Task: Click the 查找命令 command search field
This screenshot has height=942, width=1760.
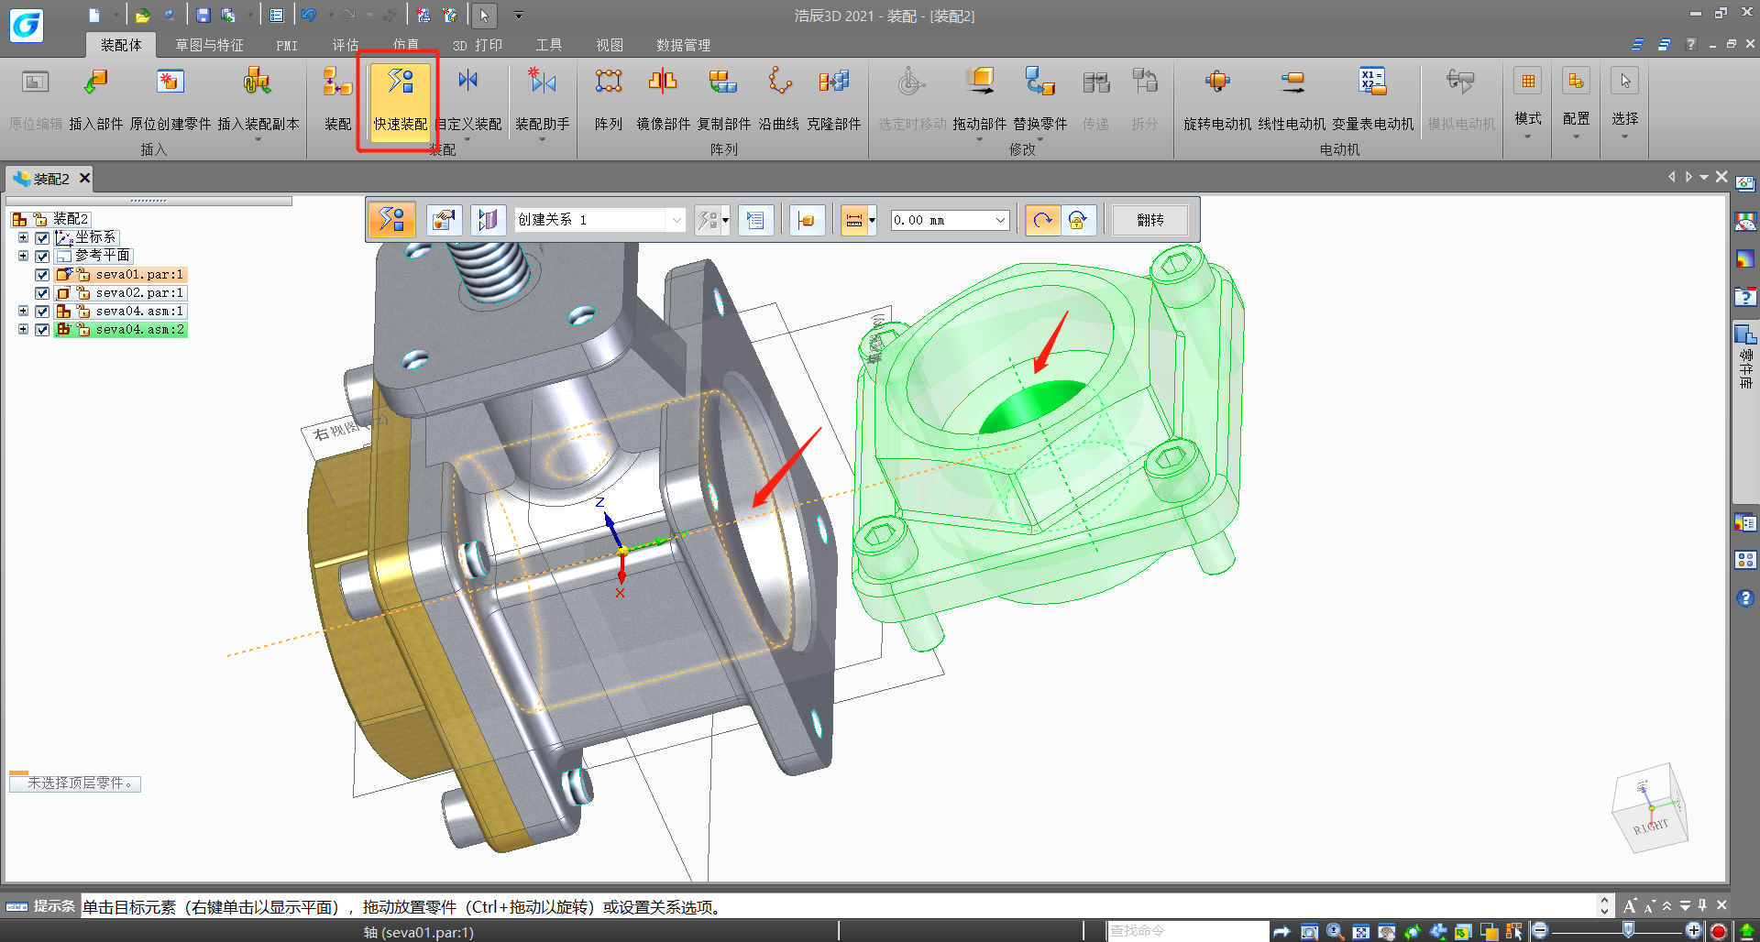Action: [1188, 931]
